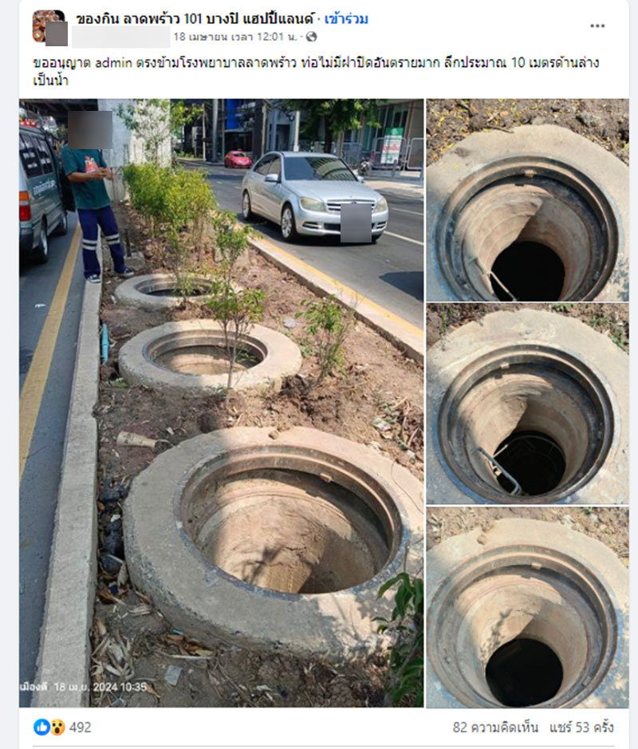Open the top-right manhole close-up photo
Image resolution: width=638 pixels, height=749 pixels.
tap(527, 199)
